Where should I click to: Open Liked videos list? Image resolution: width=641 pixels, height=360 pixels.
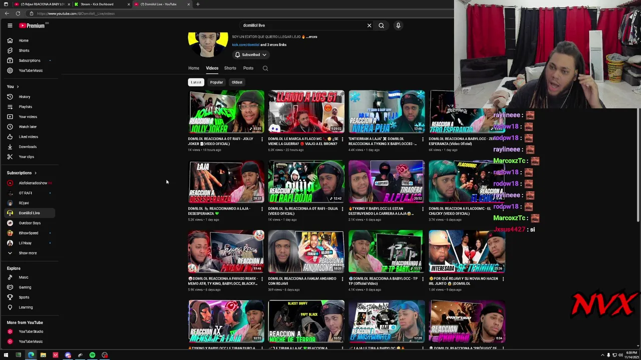[28, 136]
